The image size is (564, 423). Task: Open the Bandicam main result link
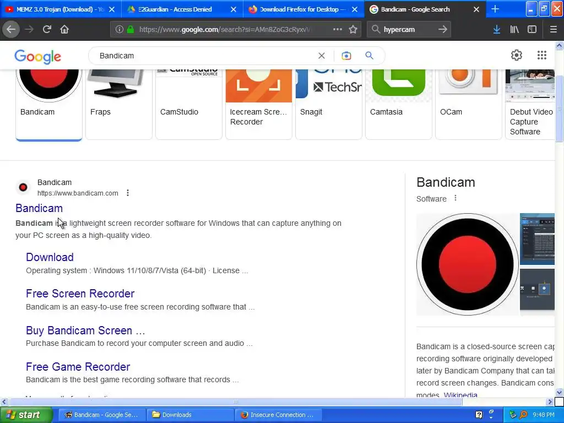tap(39, 208)
